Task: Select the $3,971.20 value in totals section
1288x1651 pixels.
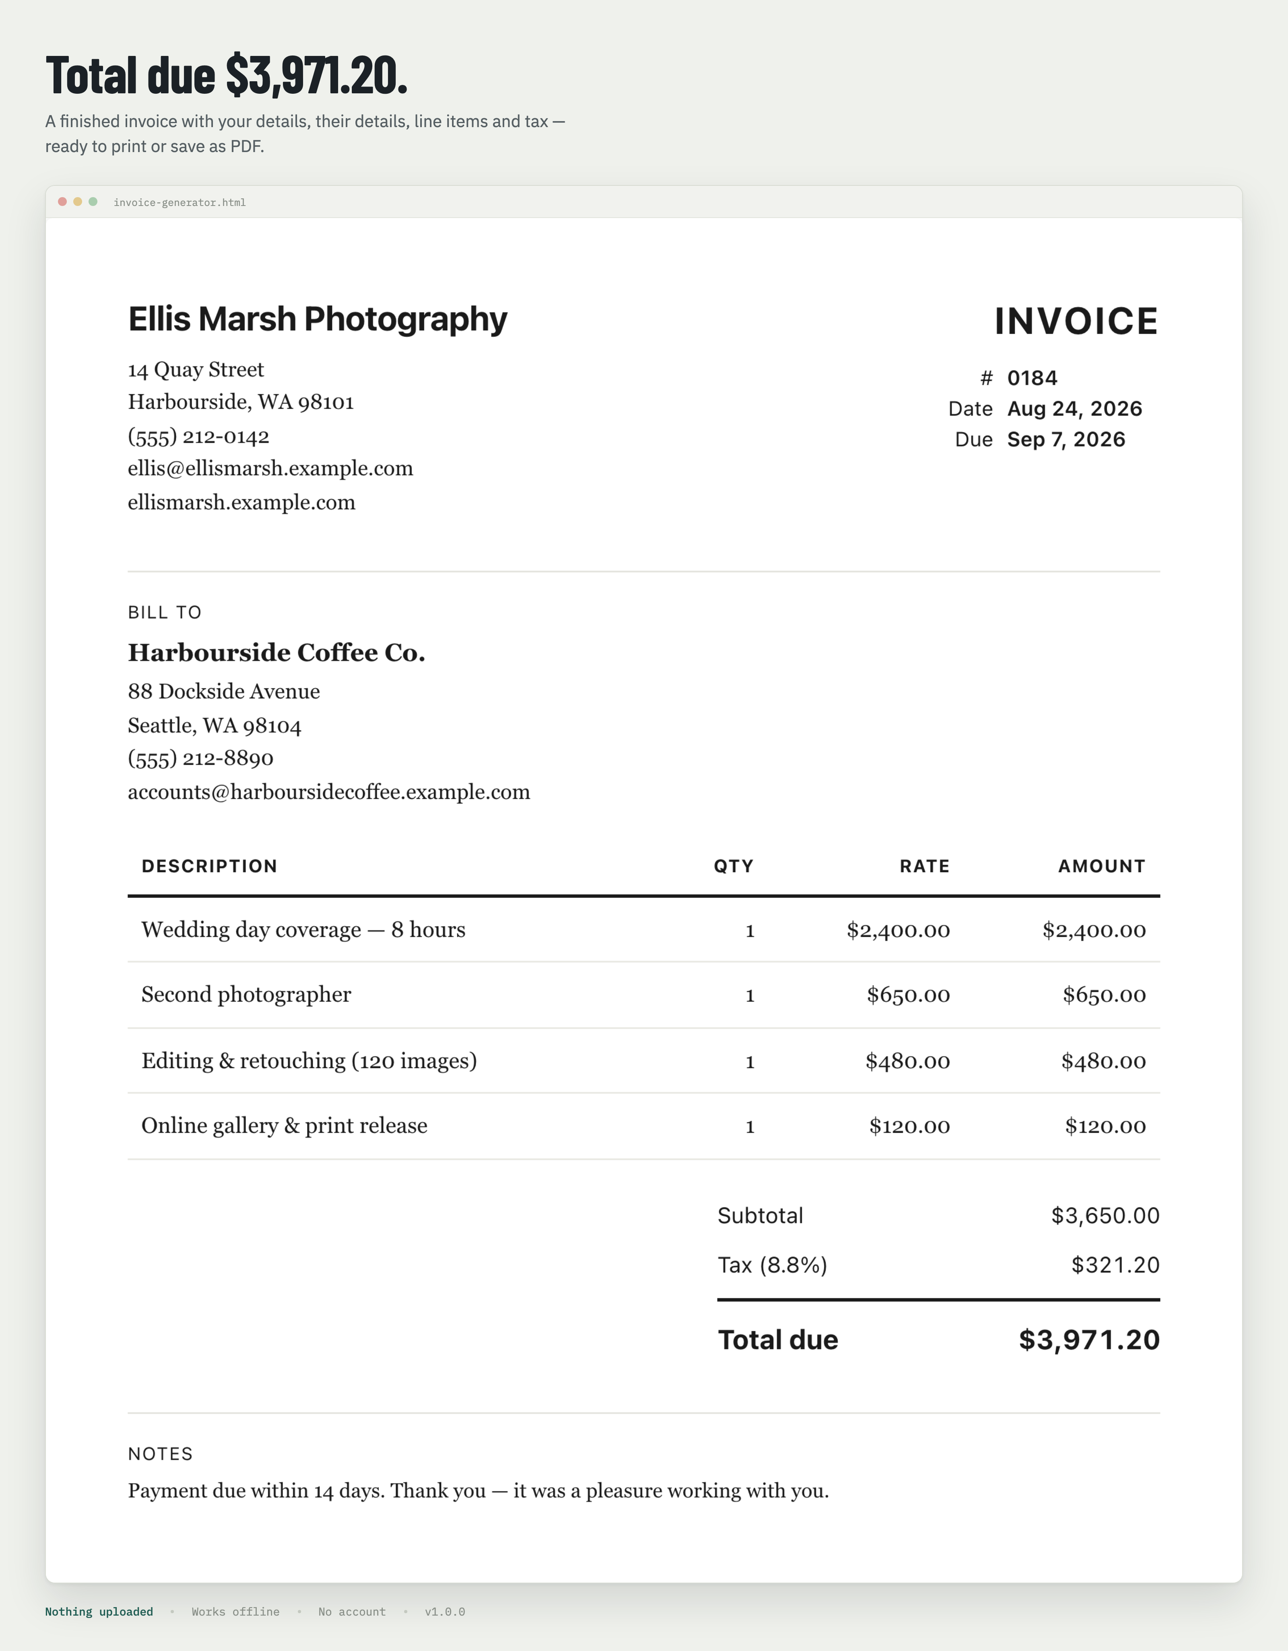Action: tap(1089, 1340)
